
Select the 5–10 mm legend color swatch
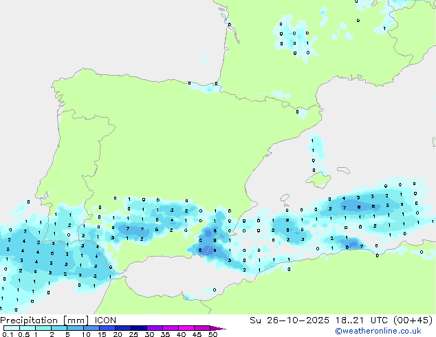point(75,328)
